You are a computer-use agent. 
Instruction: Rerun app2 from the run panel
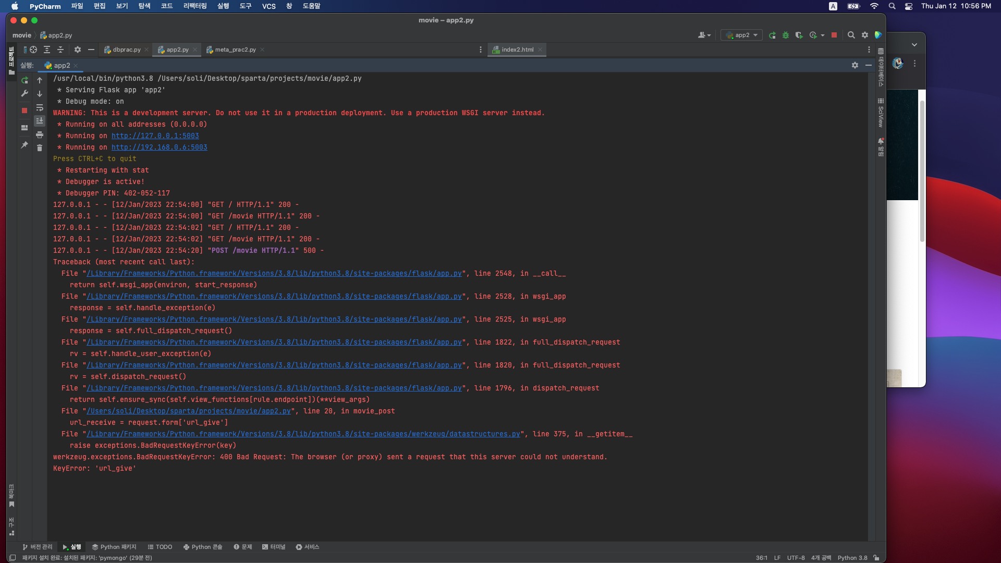pos(25,80)
